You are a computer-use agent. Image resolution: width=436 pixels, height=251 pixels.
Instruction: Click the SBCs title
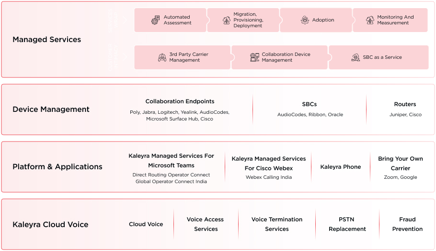coord(310,104)
